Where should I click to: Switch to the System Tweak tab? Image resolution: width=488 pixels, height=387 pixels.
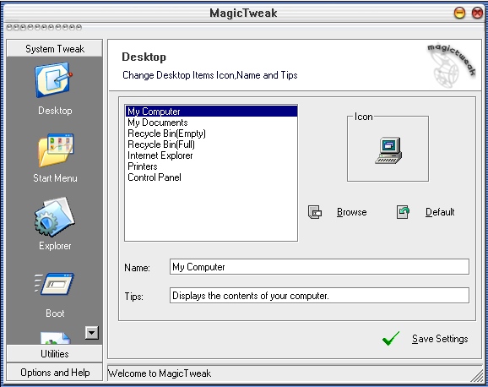pos(55,49)
